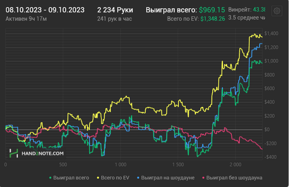The height and width of the screenshot is (187, 289).
Task: Toggle the "Выиграл на шоудауне" blue legend series
Action: [166, 178]
